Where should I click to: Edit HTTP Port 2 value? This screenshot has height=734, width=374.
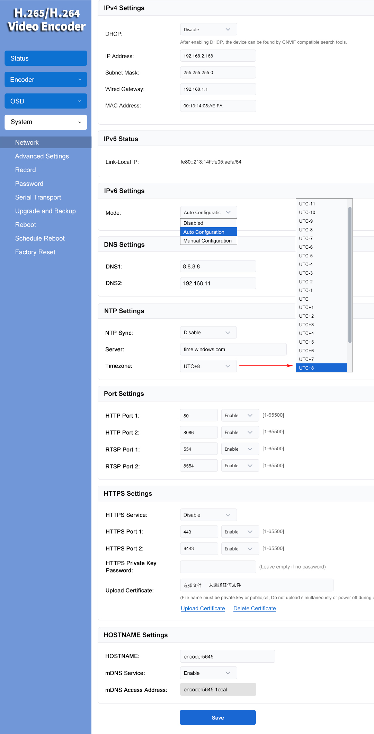point(199,432)
